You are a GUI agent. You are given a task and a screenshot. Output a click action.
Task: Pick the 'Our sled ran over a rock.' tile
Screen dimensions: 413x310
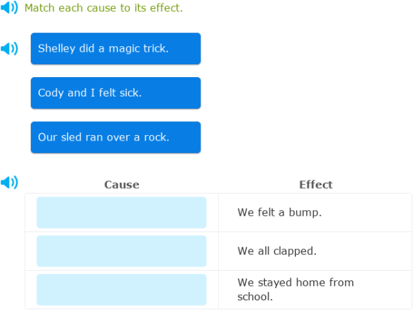116,137
